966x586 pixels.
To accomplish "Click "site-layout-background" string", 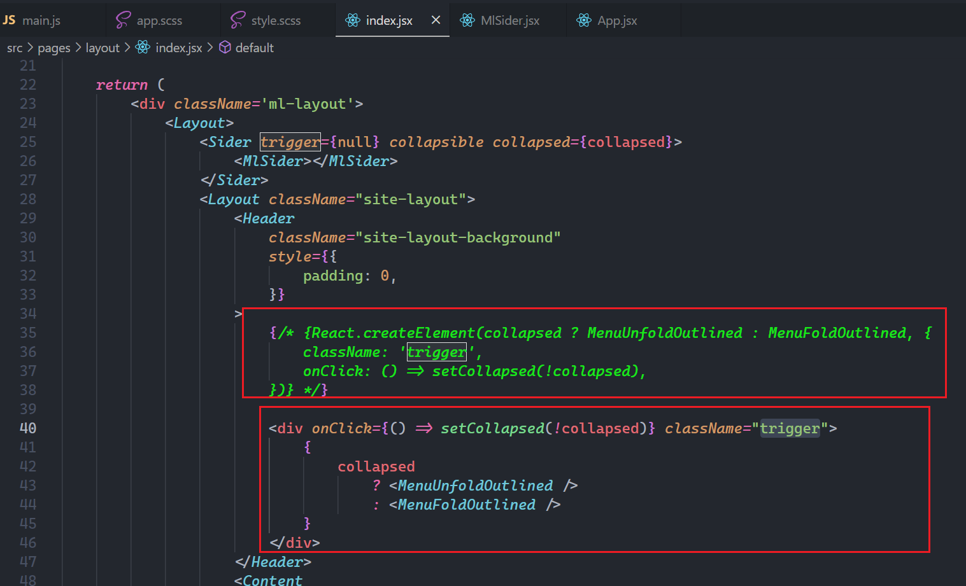I will [x=458, y=237].
